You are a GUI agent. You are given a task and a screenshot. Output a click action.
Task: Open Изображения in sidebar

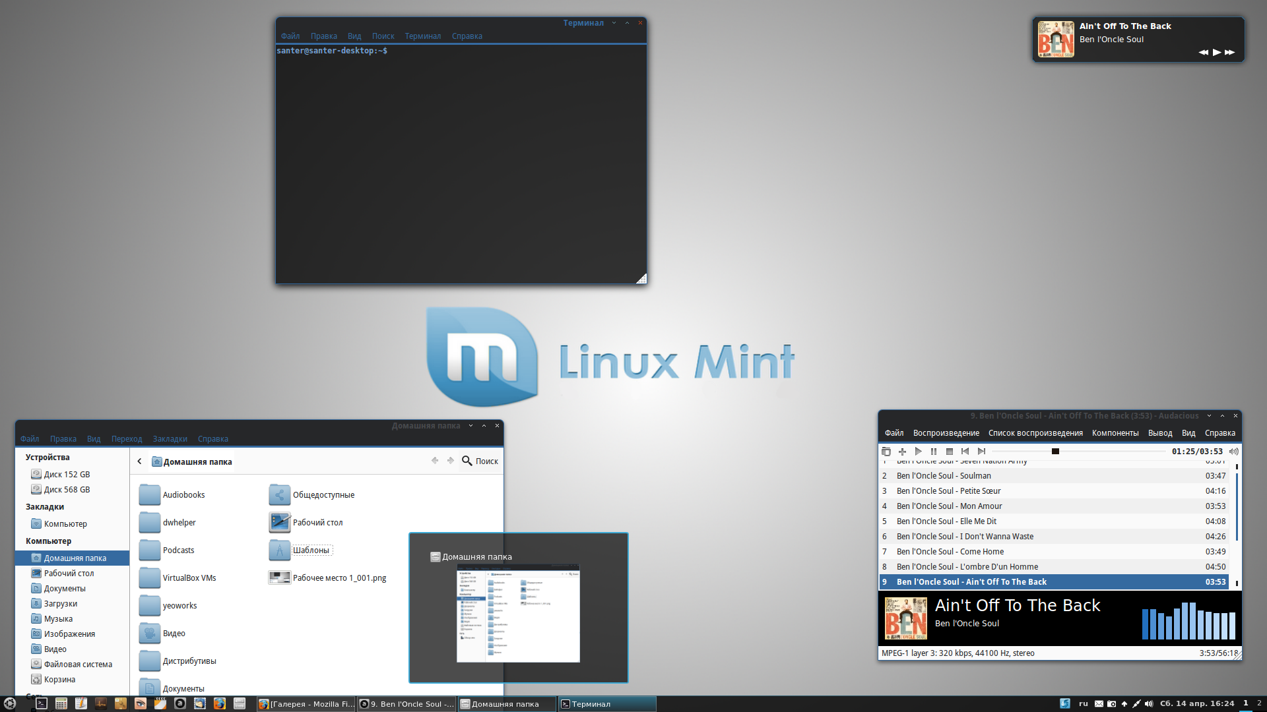coord(72,634)
